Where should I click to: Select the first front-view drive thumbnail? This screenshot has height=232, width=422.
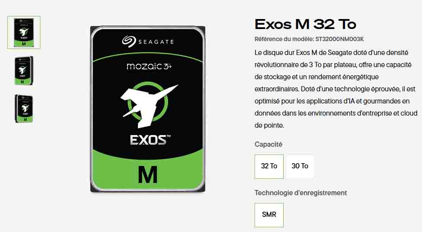pyautogui.click(x=24, y=32)
